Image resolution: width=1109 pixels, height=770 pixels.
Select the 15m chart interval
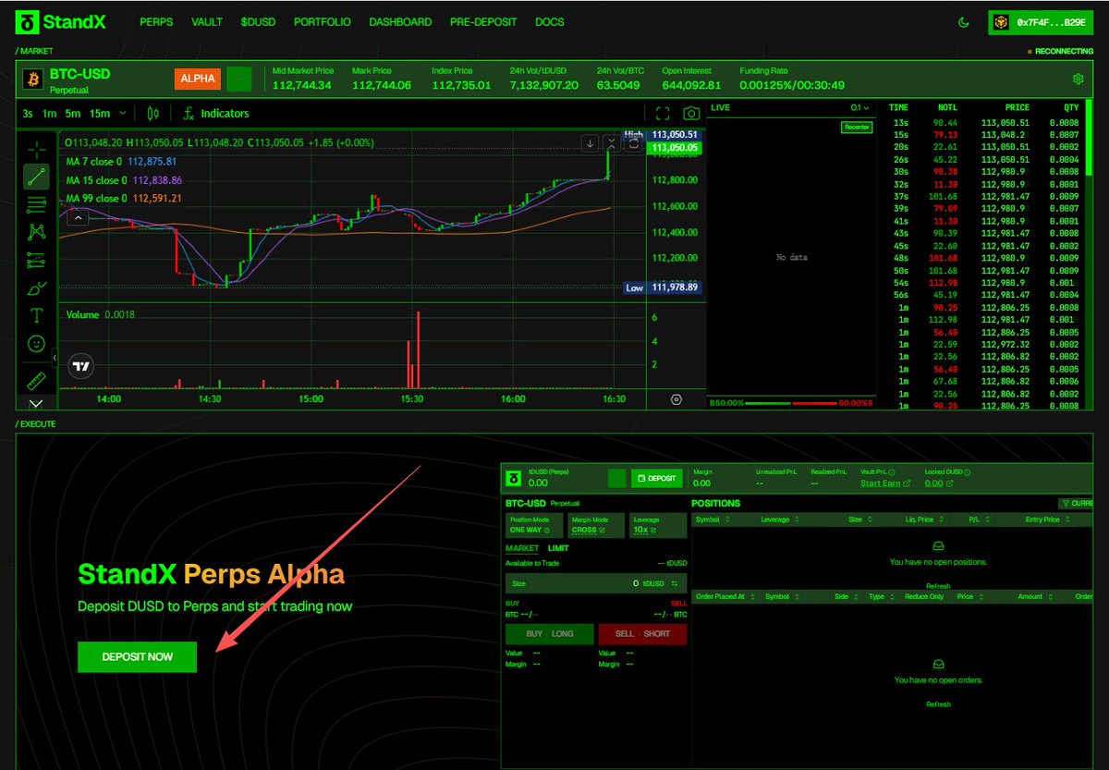coord(100,114)
